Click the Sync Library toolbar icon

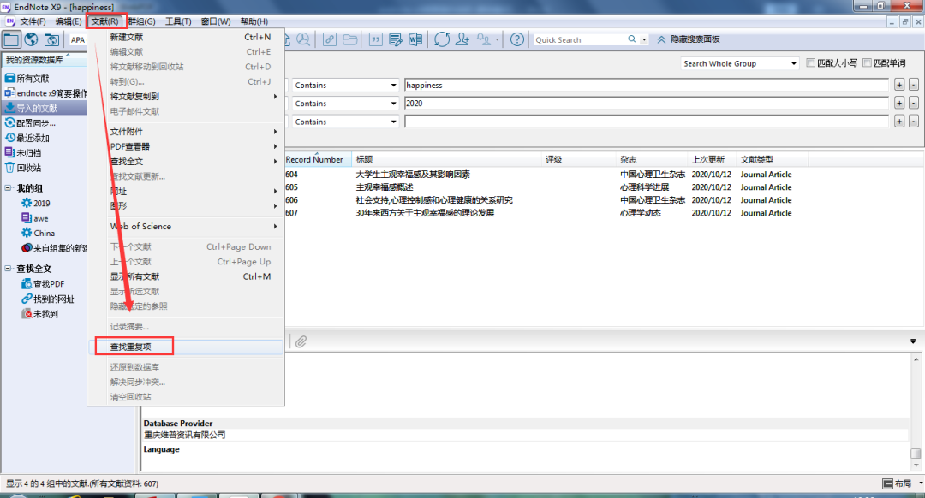(x=442, y=39)
